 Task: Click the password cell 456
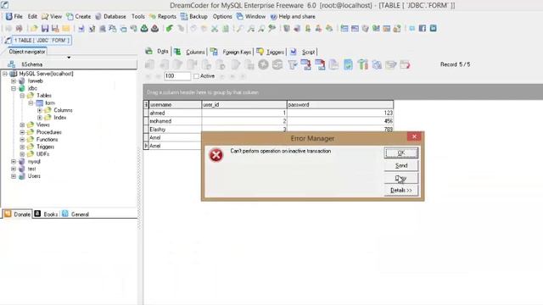click(340, 121)
